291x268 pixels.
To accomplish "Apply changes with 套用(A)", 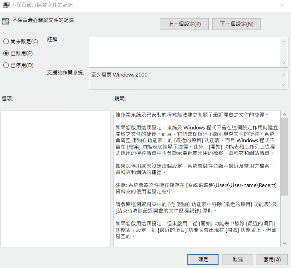I will tap(272, 259).
